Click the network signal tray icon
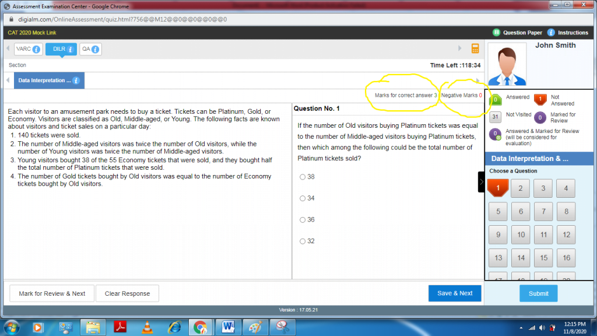Image resolution: width=597 pixels, height=336 pixels. coord(532,328)
